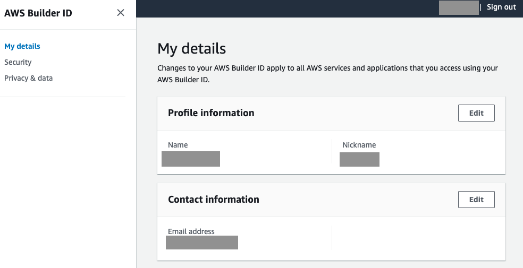This screenshot has height=268, width=523.
Task: Click the description text about AWS Builder ID changes
Action: coord(327,74)
